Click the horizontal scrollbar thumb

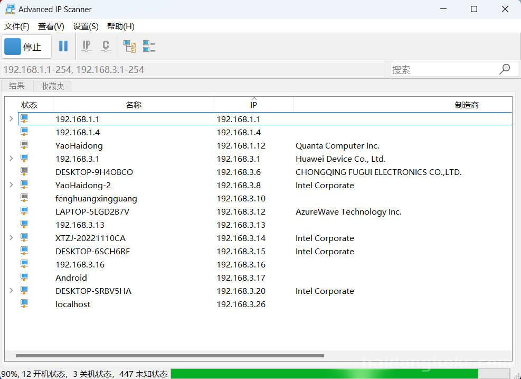(x=170, y=355)
